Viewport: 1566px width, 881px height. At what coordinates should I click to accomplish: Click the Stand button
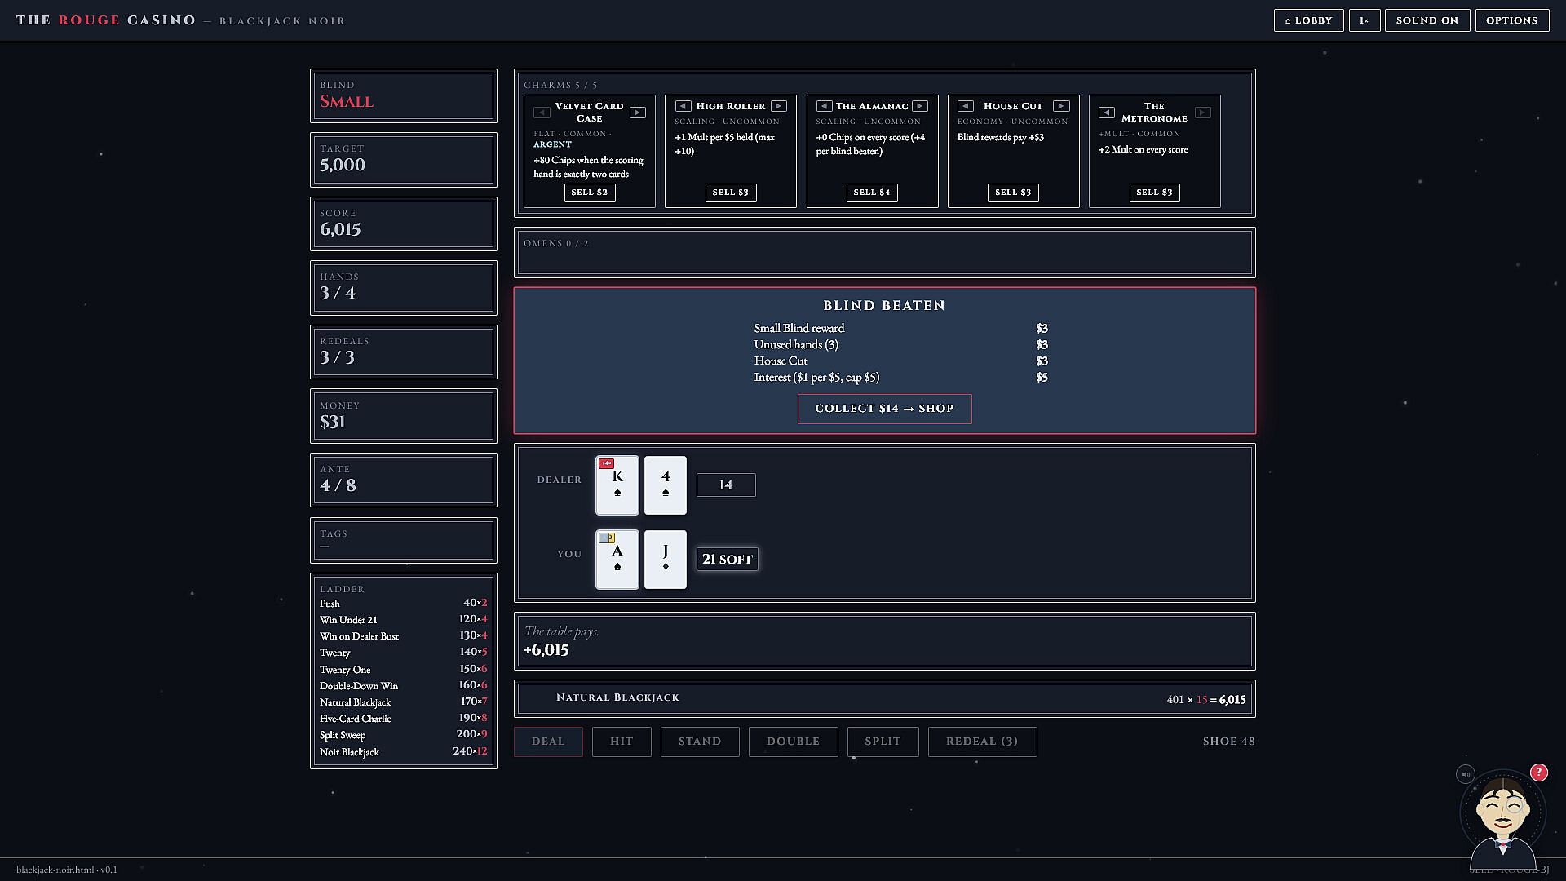(700, 742)
